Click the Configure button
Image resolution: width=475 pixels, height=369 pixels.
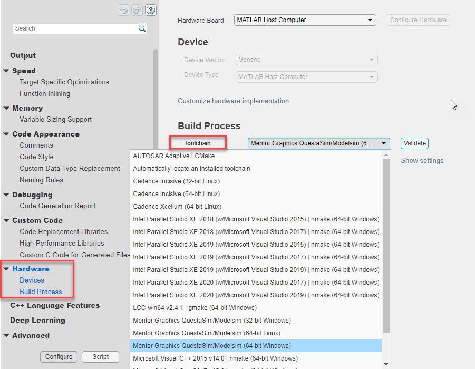click(x=59, y=357)
